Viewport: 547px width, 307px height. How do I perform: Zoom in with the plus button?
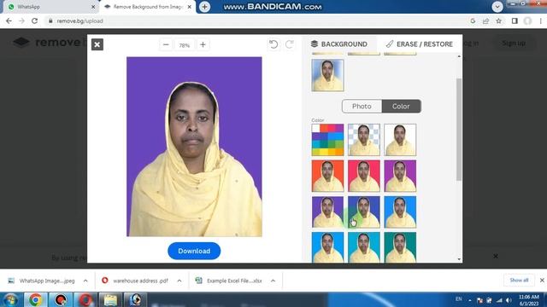(203, 44)
